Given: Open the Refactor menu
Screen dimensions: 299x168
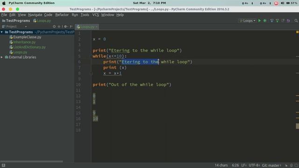Looking at the screenshot, I should pos(62,15).
